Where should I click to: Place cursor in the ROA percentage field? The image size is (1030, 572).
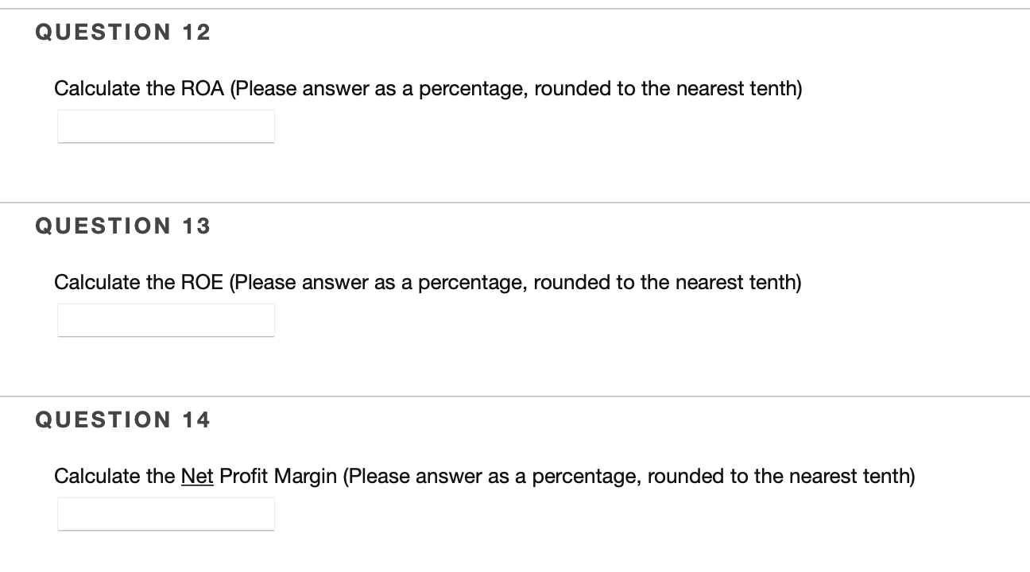[165, 126]
